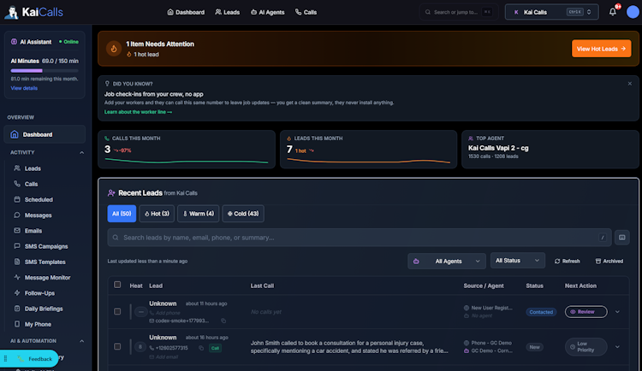The width and height of the screenshot is (642, 371).
Task: Click Refresh leads button
Action: coord(567,261)
